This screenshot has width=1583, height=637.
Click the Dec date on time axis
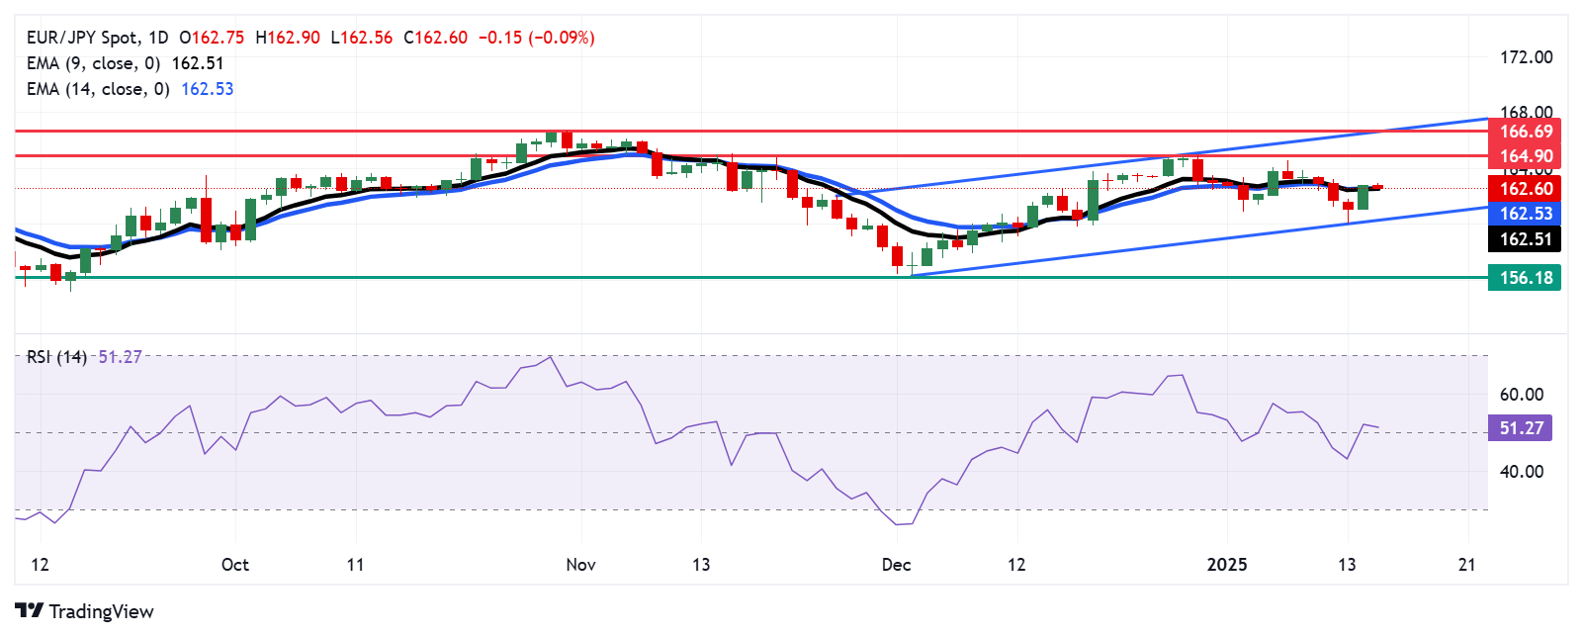[x=896, y=565]
